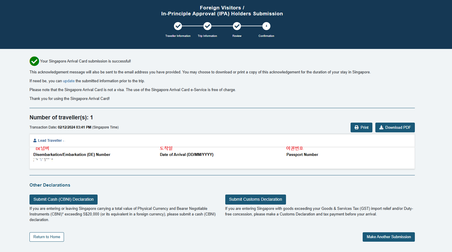The height and width of the screenshot is (252, 452).
Task: Select the Trip Information step label
Action: [207, 36]
